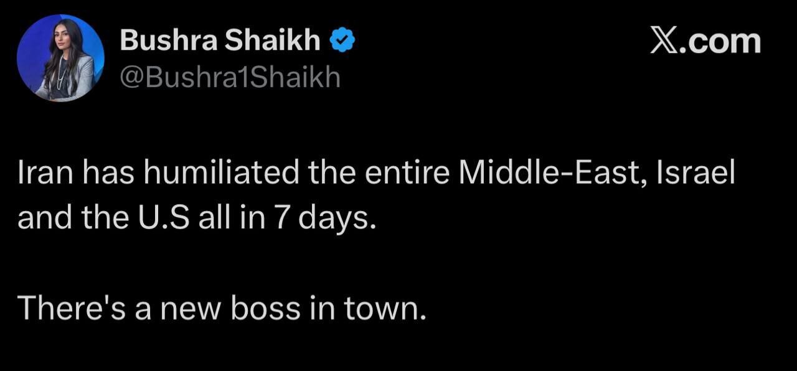Click the X.com watermark text
797x371 pixels.
tap(705, 42)
